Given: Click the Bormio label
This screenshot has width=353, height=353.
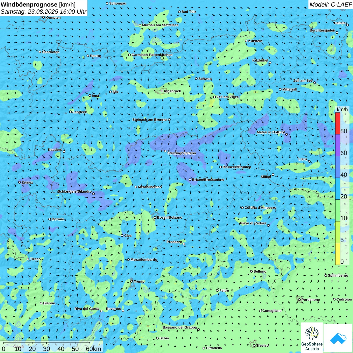Looking at the screenshot, I should (58, 219).
